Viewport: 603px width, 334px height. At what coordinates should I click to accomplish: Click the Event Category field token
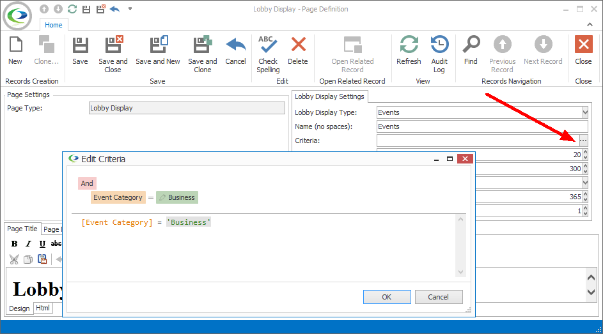(118, 197)
